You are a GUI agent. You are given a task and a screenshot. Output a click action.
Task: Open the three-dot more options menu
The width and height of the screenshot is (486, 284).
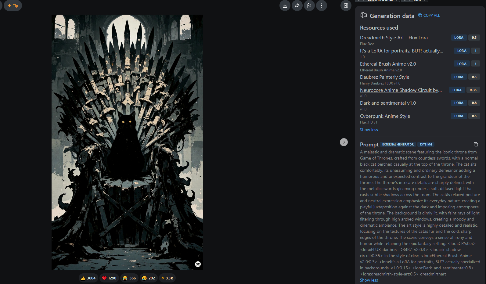point(321,5)
